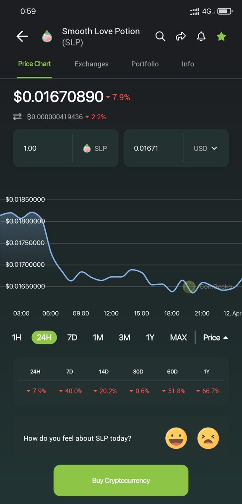Tap the 7D 40.0% change cell

coord(70,391)
